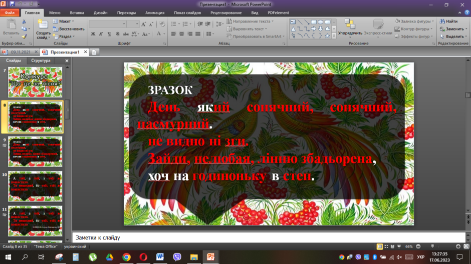Open the Раздел section dropdown
The width and height of the screenshot is (471, 264).
[64, 36]
